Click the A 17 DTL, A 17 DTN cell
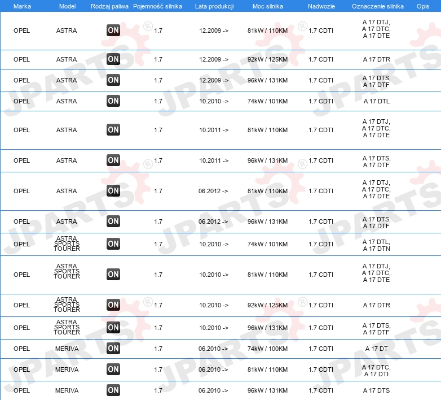The width and height of the screenshot is (441, 400). pos(377,245)
